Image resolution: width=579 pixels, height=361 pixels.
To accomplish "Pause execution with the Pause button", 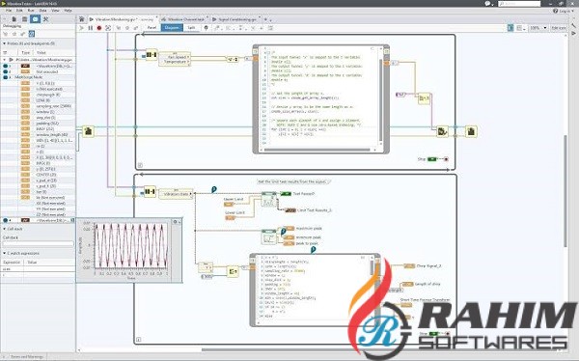I will (91, 28).
